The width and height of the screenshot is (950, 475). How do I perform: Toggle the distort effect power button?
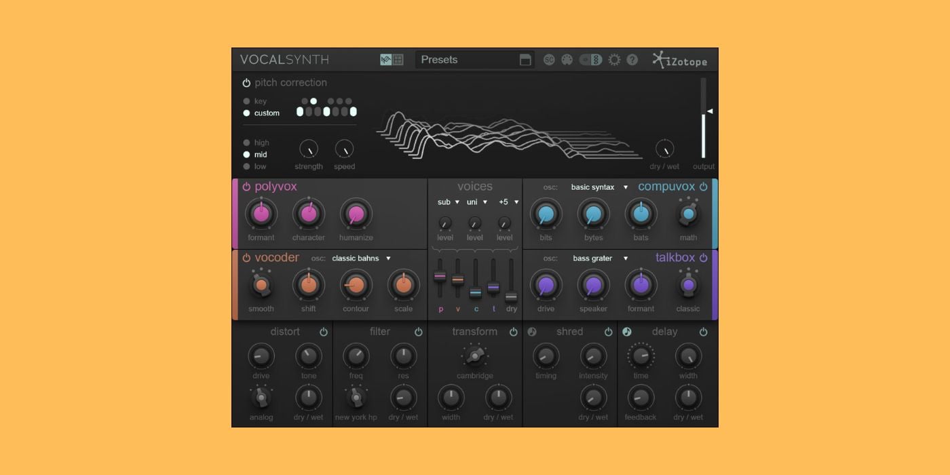[324, 332]
